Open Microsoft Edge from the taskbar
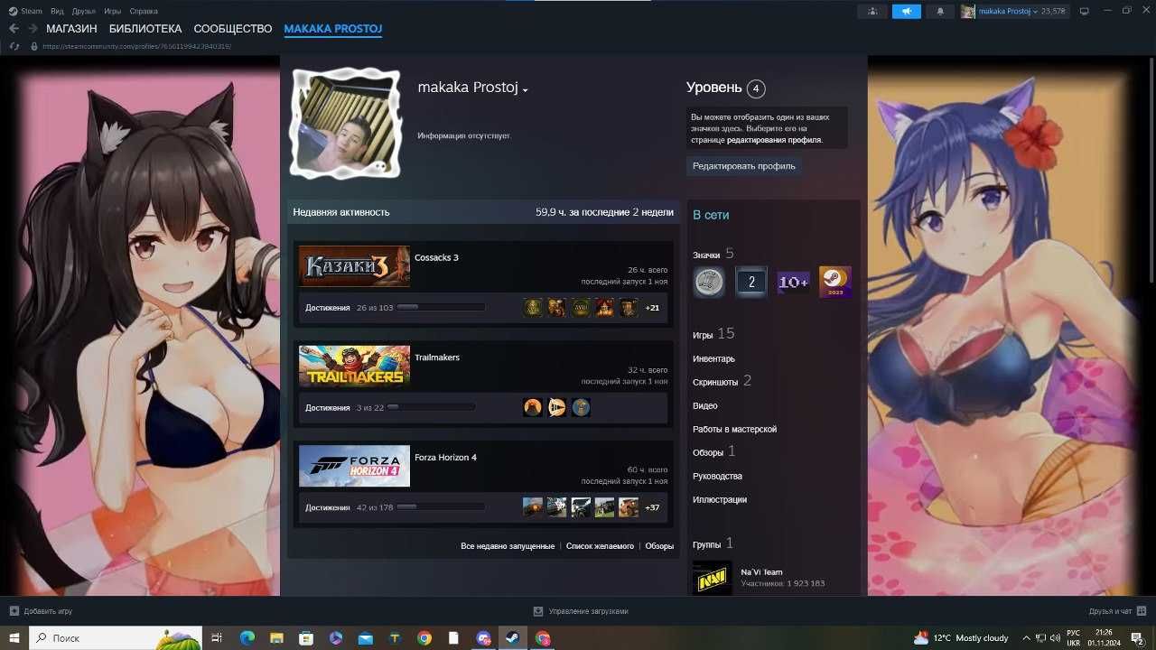This screenshot has height=650, width=1156. (x=247, y=638)
